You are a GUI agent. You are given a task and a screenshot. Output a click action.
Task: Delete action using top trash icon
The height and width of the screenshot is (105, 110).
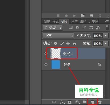tap(100, 16)
